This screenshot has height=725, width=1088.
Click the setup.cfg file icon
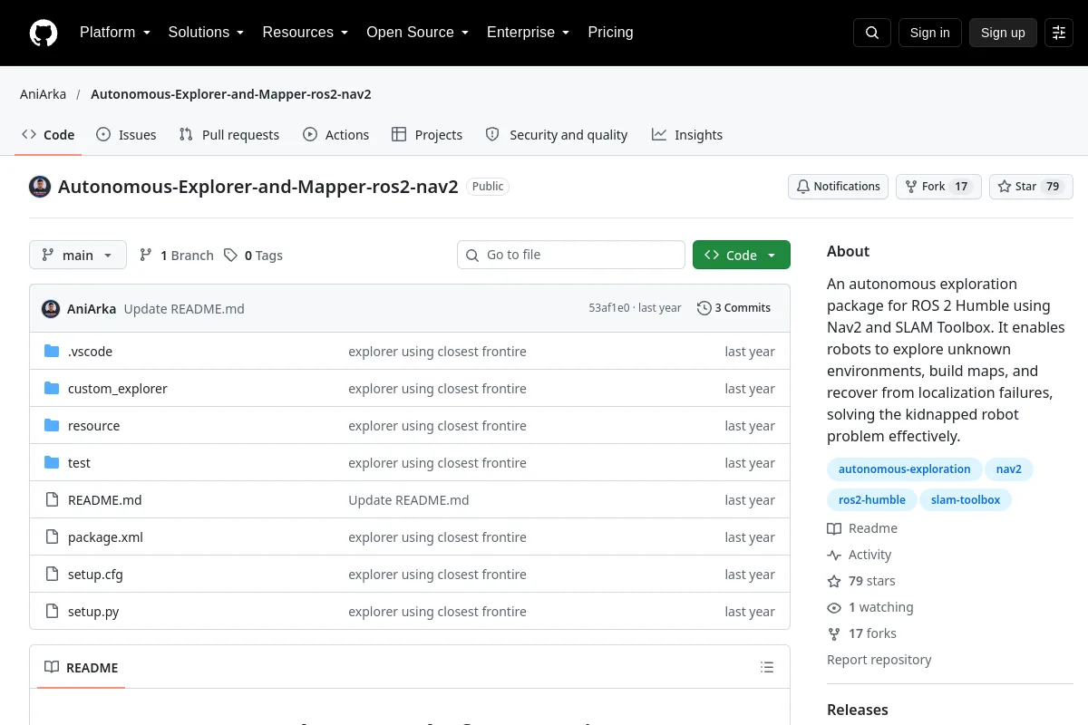pos(52,575)
